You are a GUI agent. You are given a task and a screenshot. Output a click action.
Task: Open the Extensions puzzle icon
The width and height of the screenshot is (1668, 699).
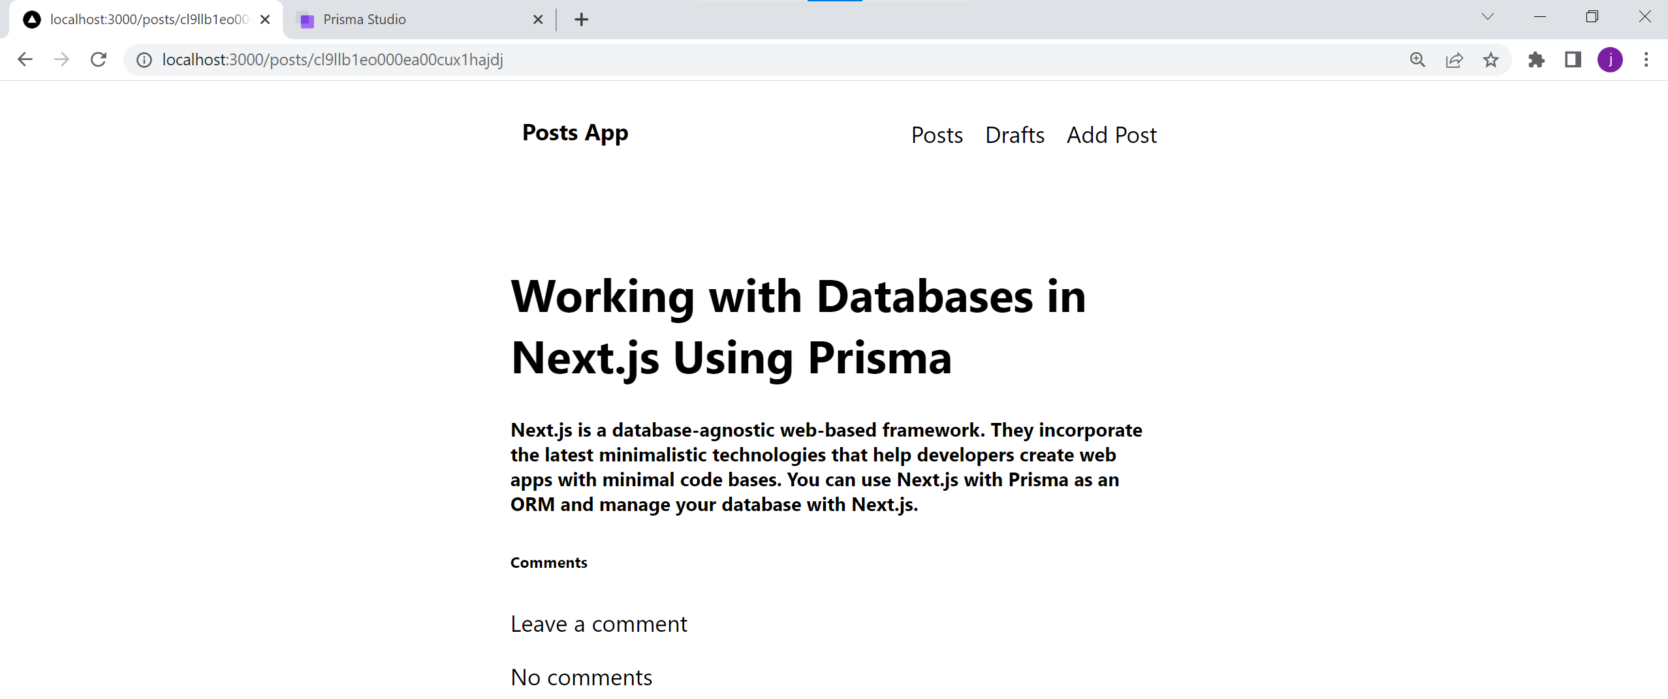click(x=1536, y=60)
